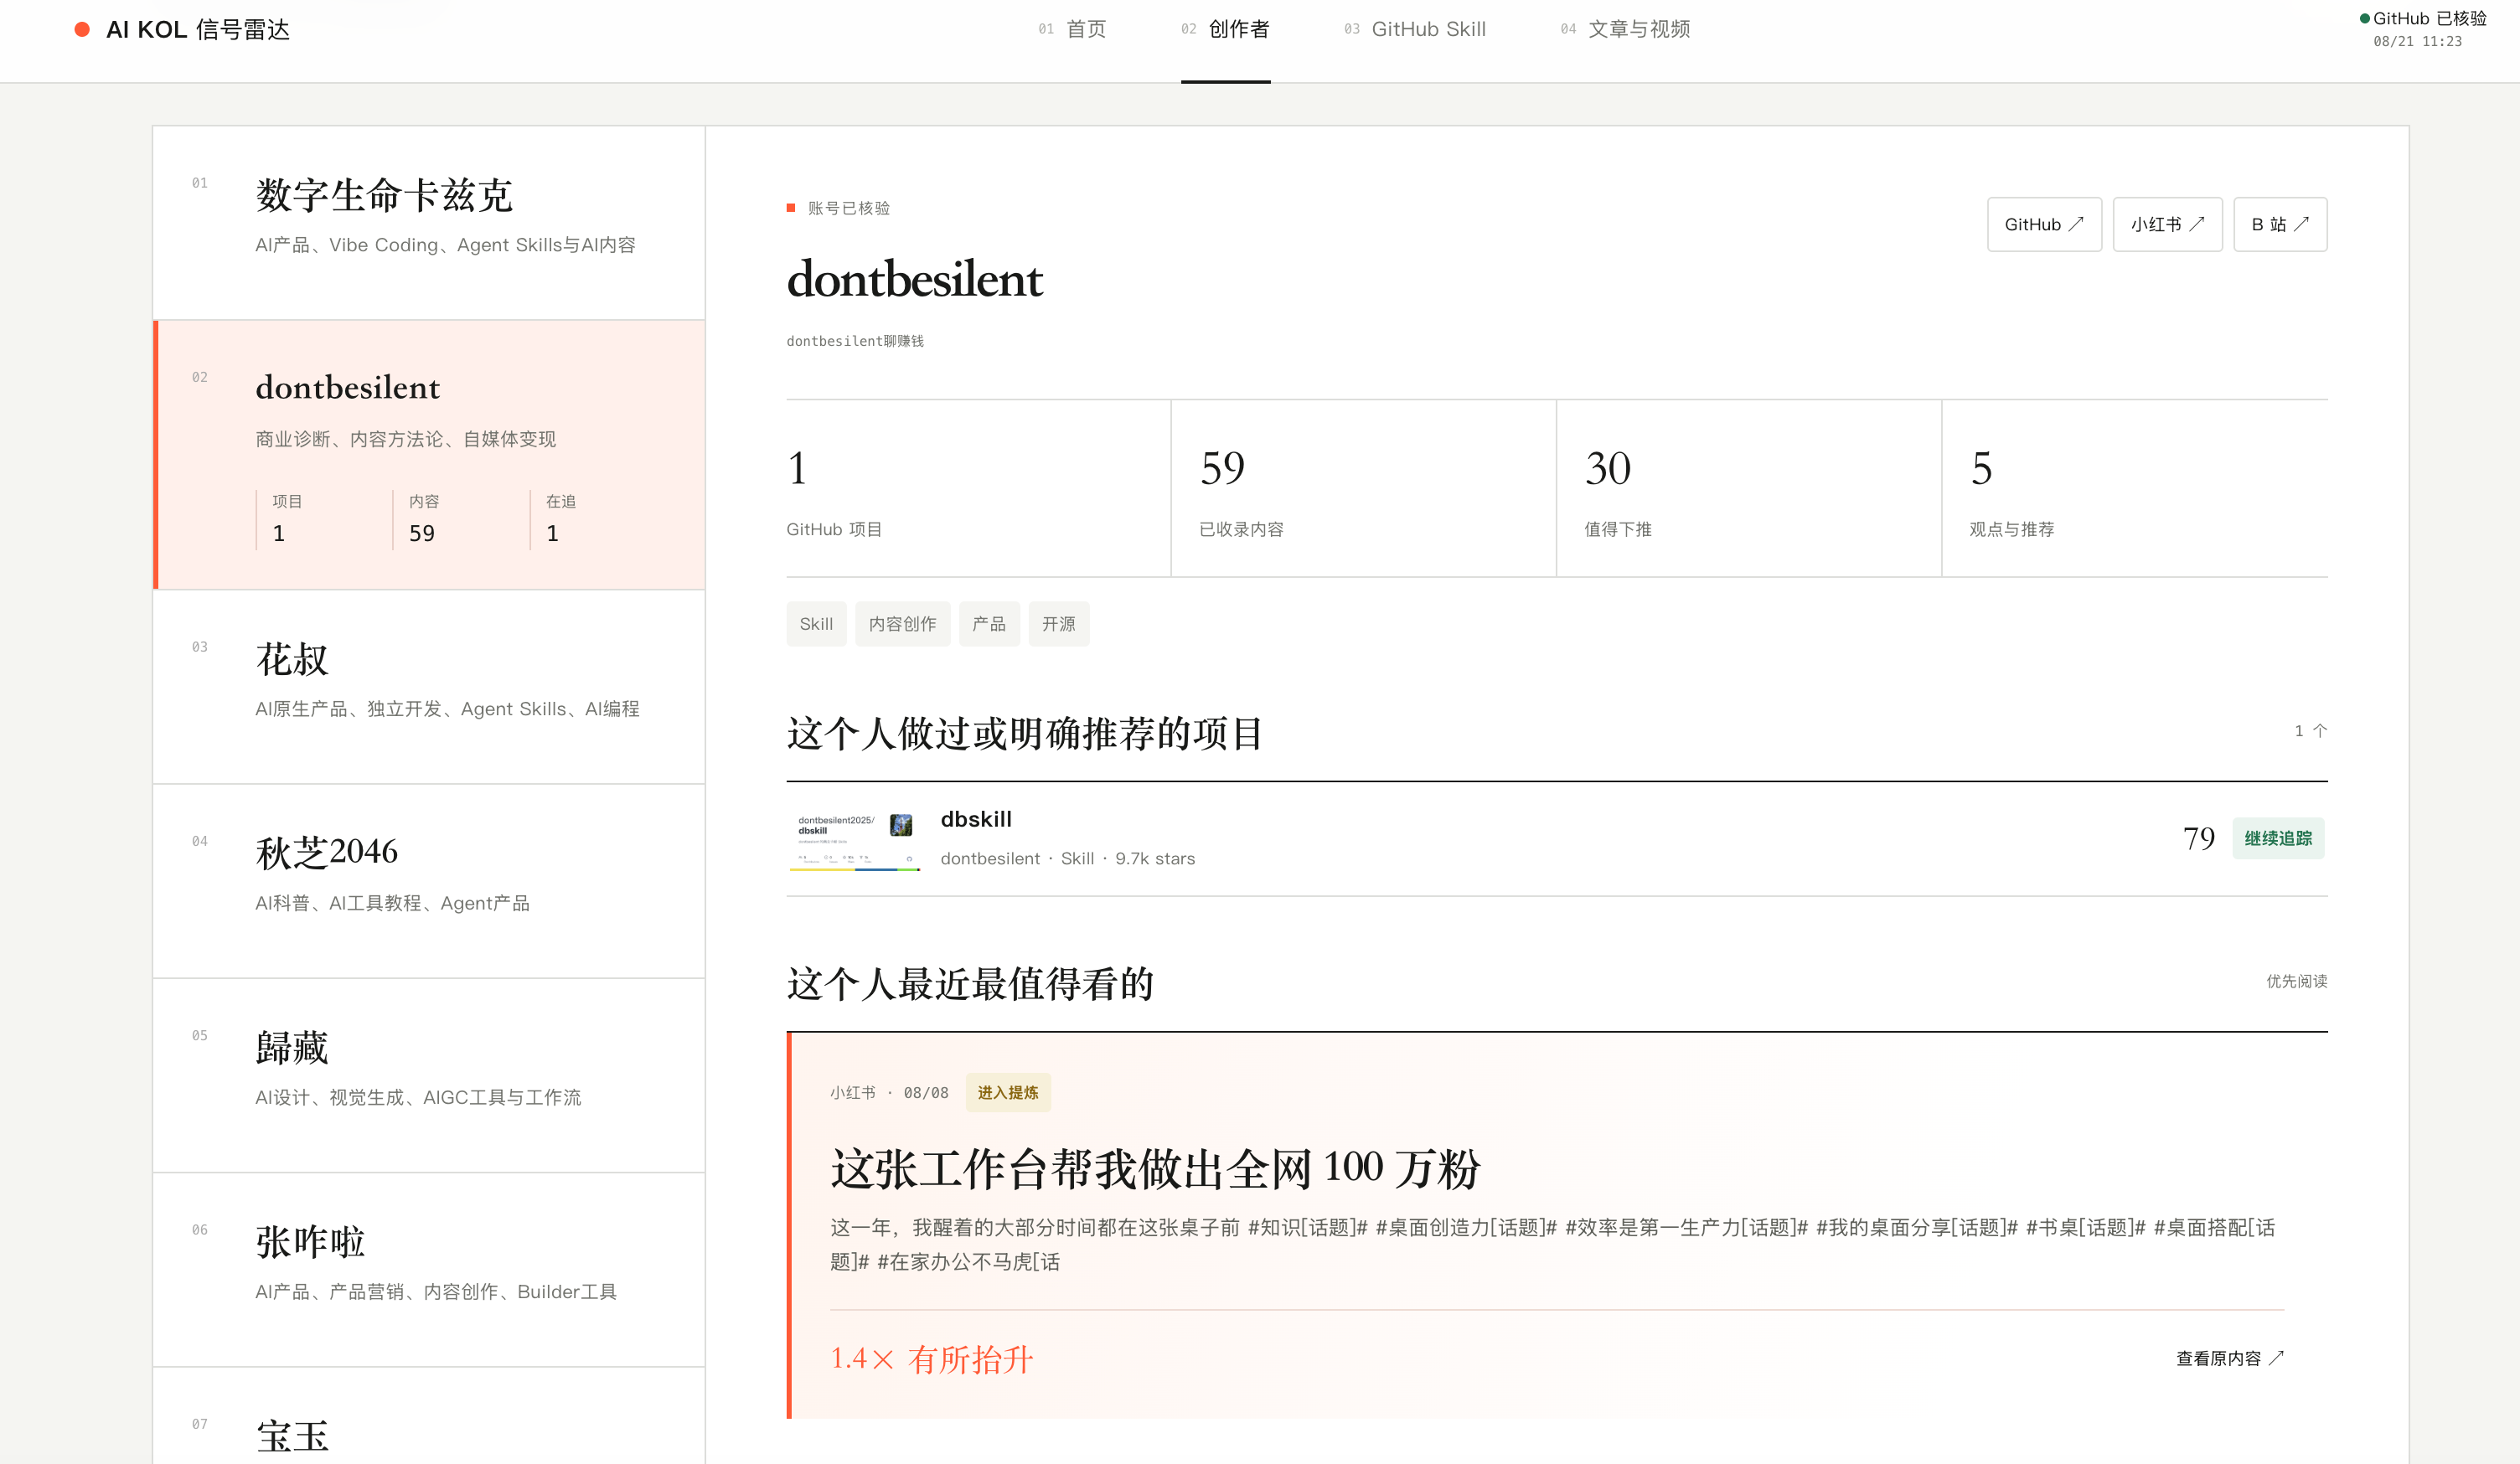The height and width of the screenshot is (1464, 2520).
Task: Click the 小红书 · 08/08 post source label
Action: point(889,1093)
